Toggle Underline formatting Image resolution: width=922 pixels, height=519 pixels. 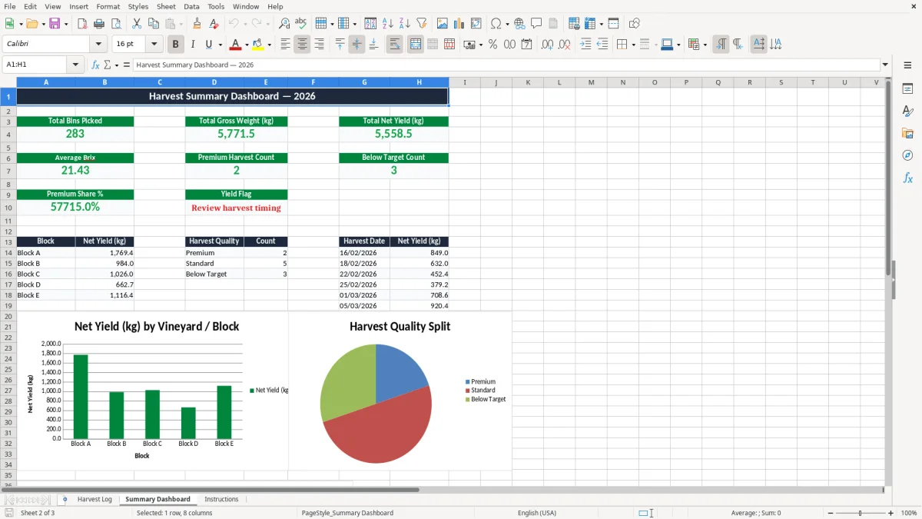pyautogui.click(x=208, y=45)
